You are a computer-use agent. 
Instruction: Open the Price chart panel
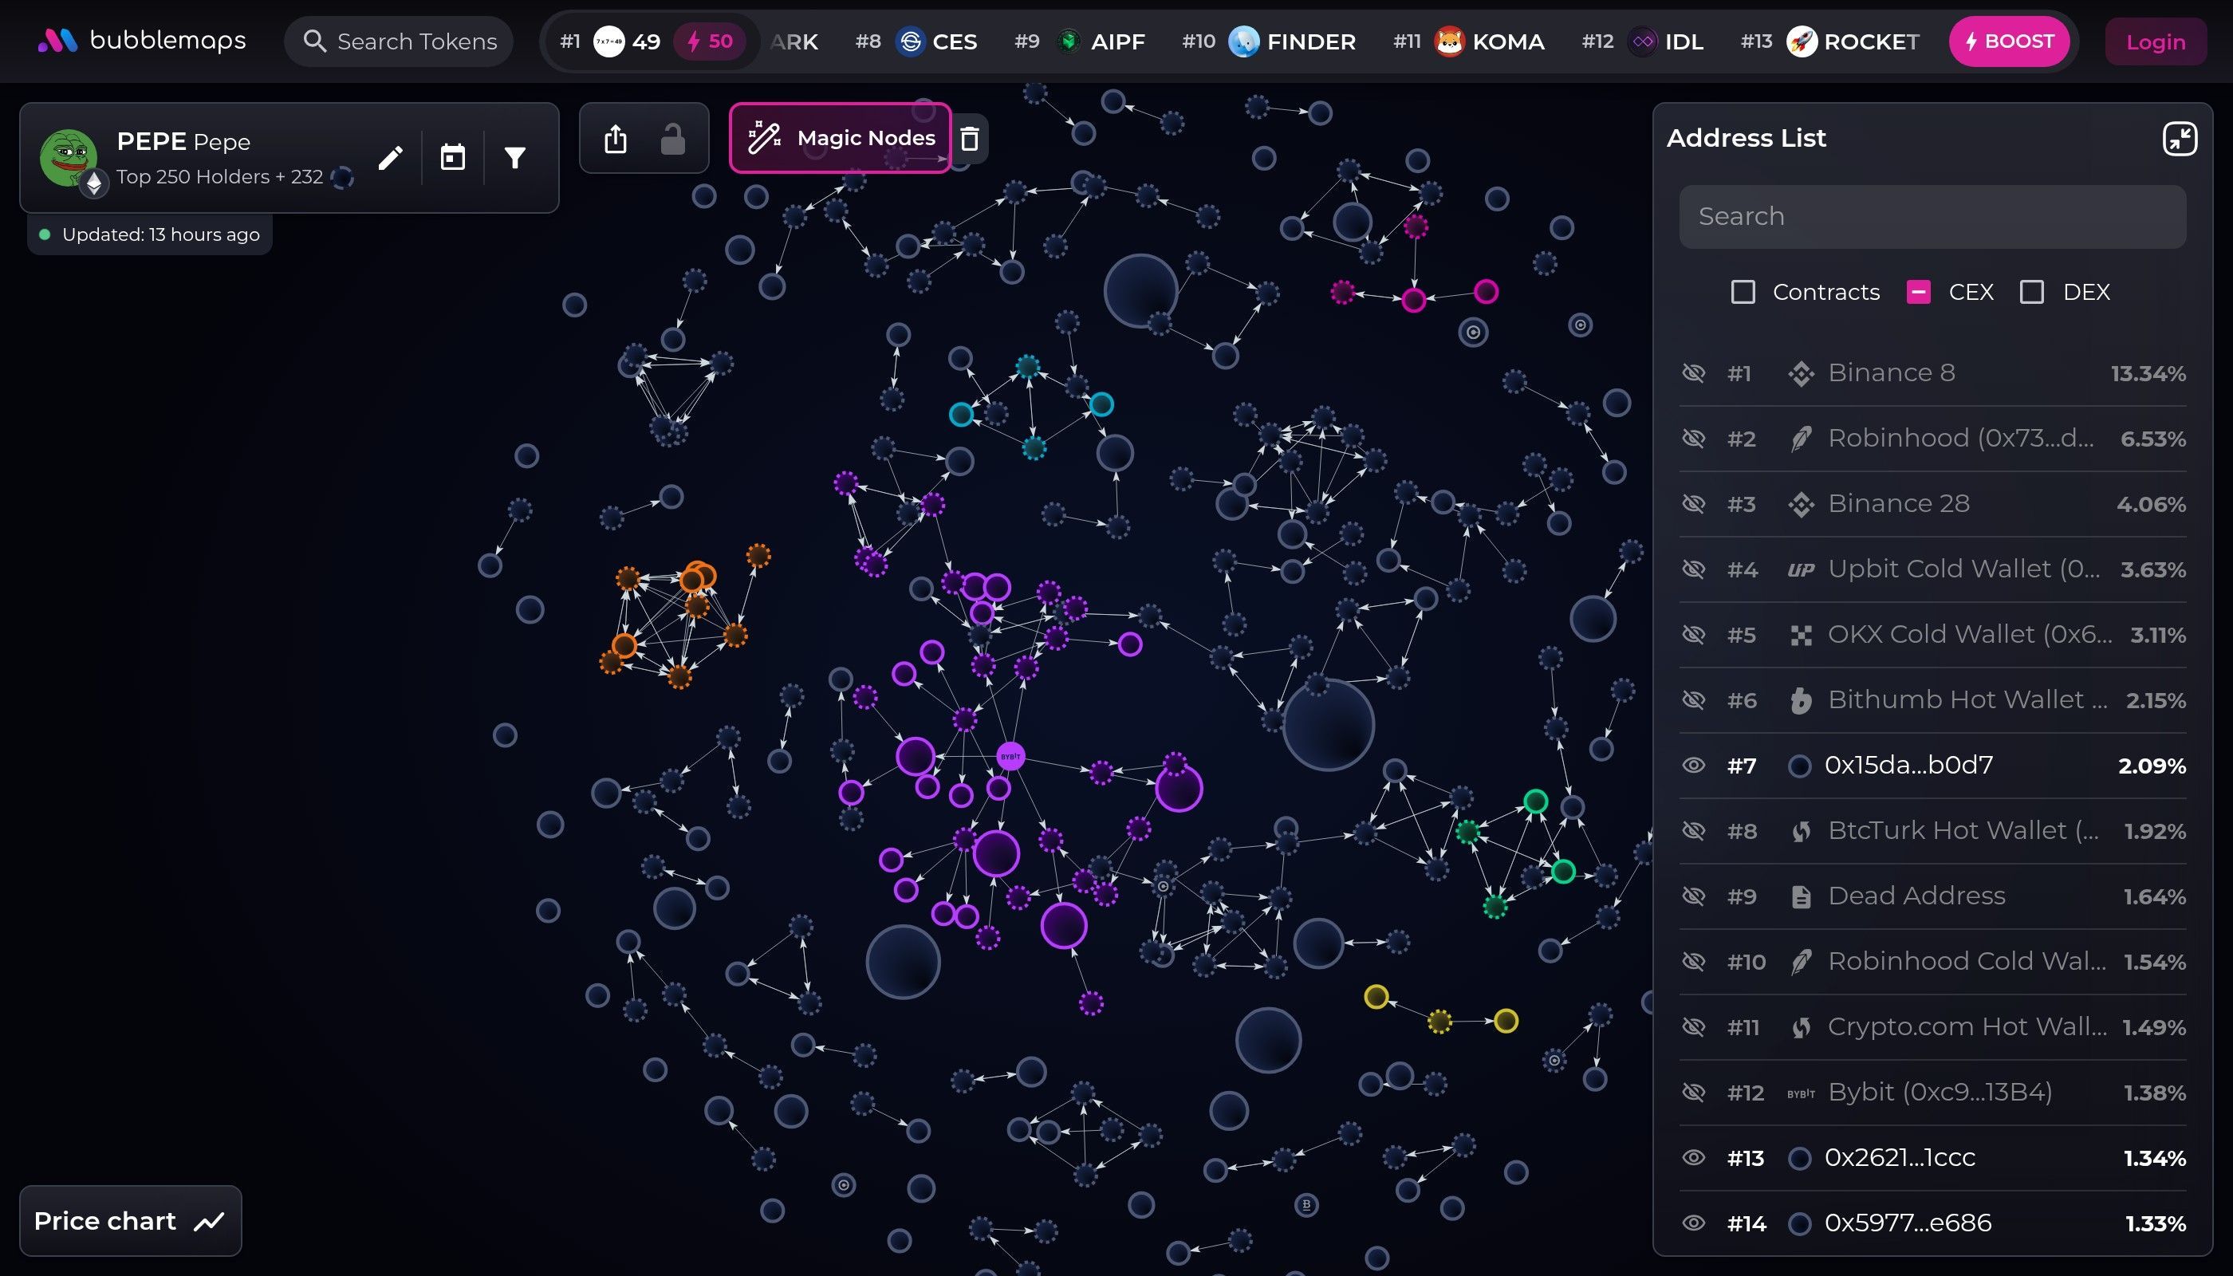click(130, 1220)
